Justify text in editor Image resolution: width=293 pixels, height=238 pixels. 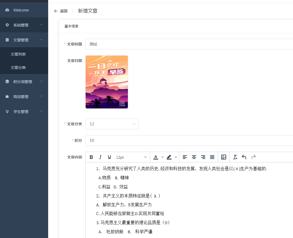coord(212,157)
